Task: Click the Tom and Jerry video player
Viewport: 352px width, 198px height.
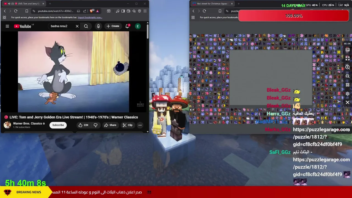Action: click(73, 72)
